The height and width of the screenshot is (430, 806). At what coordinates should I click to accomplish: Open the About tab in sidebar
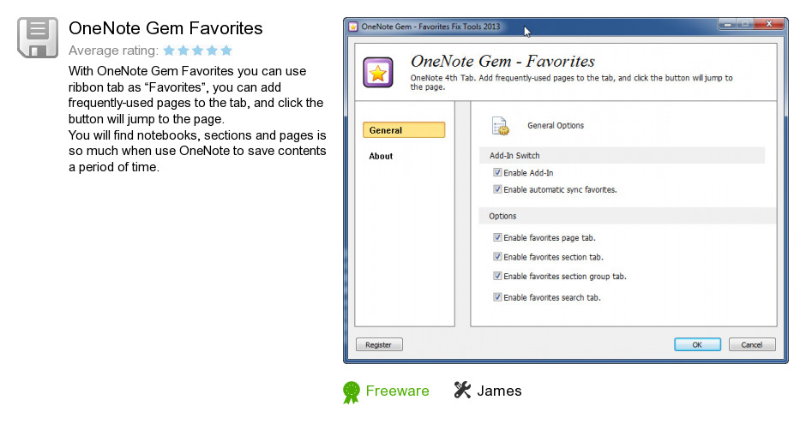point(381,156)
